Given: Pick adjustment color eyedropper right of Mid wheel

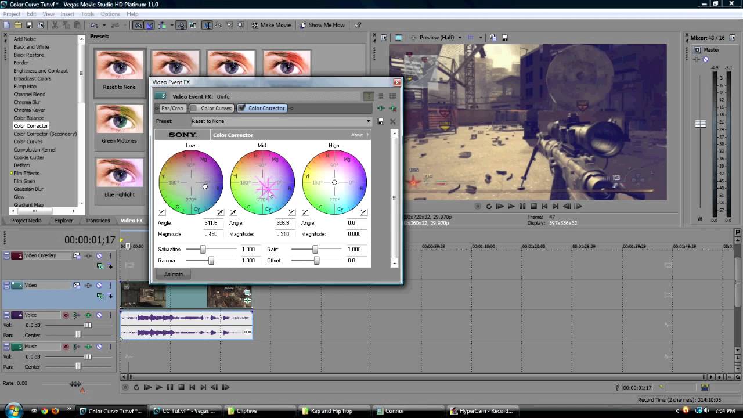Looking at the screenshot, I should tap(291, 212).
